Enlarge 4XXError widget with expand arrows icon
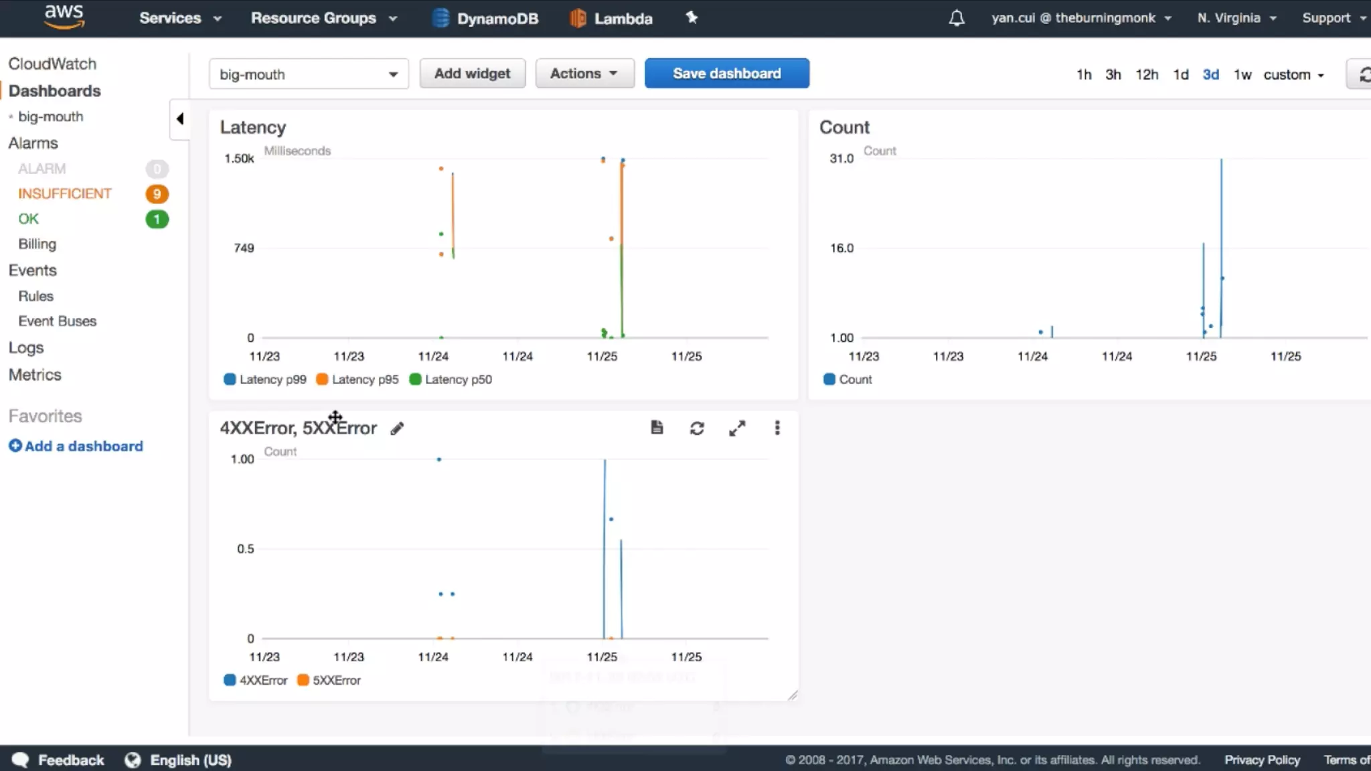 tap(737, 428)
